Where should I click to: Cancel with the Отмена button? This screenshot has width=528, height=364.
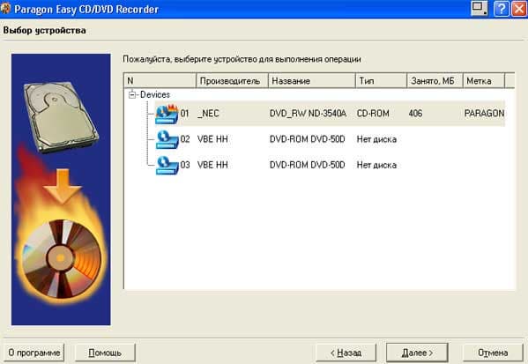(x=493, y=353)
